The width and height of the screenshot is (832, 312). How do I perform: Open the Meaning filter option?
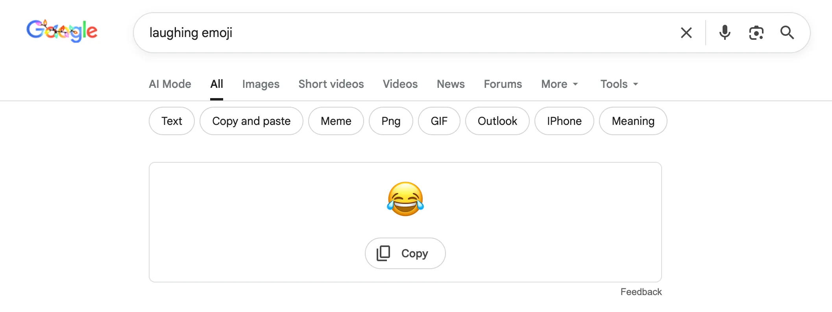point(632,121)
